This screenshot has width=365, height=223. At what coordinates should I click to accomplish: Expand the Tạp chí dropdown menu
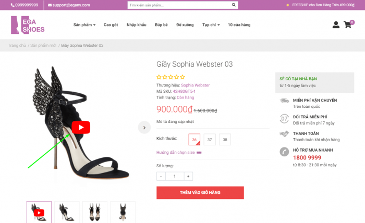point(211,25)
